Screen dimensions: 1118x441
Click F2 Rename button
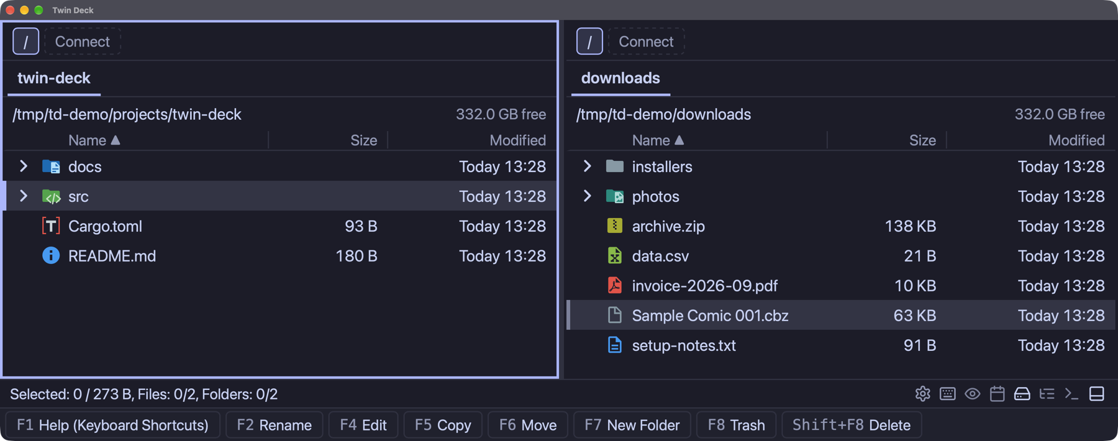(275, 425)
